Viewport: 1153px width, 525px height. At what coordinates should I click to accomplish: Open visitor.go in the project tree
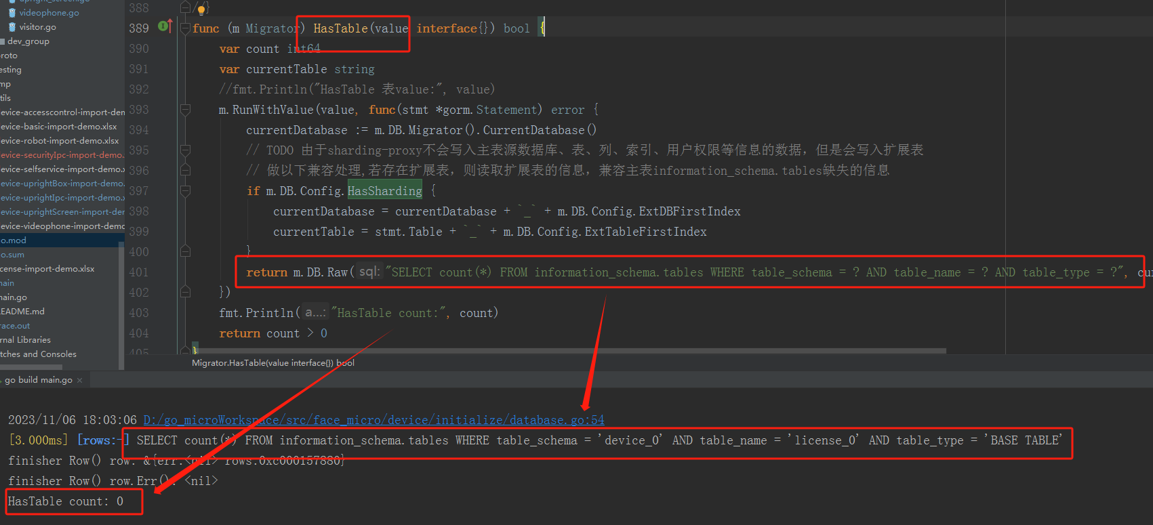[x=37, y=26]
